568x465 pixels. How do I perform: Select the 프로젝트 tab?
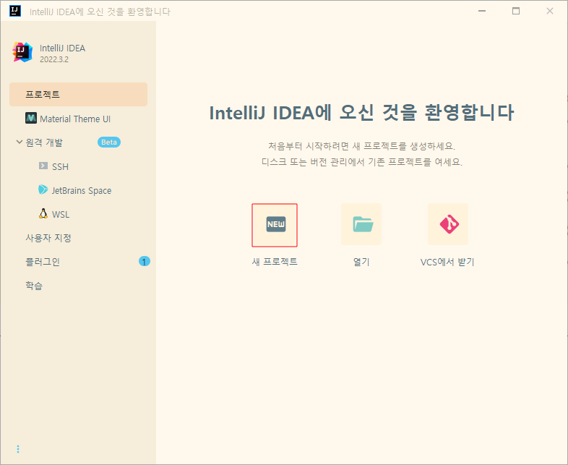pyautogui.click(x=78, y=95)
